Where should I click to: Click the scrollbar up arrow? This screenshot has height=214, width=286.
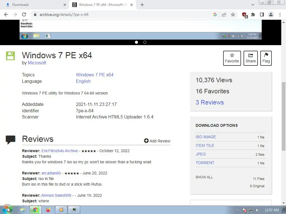(x=284, y=22)
